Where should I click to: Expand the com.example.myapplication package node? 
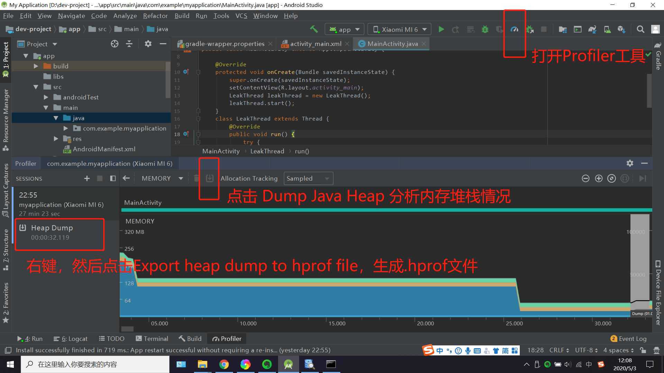[x=66, y=128]
